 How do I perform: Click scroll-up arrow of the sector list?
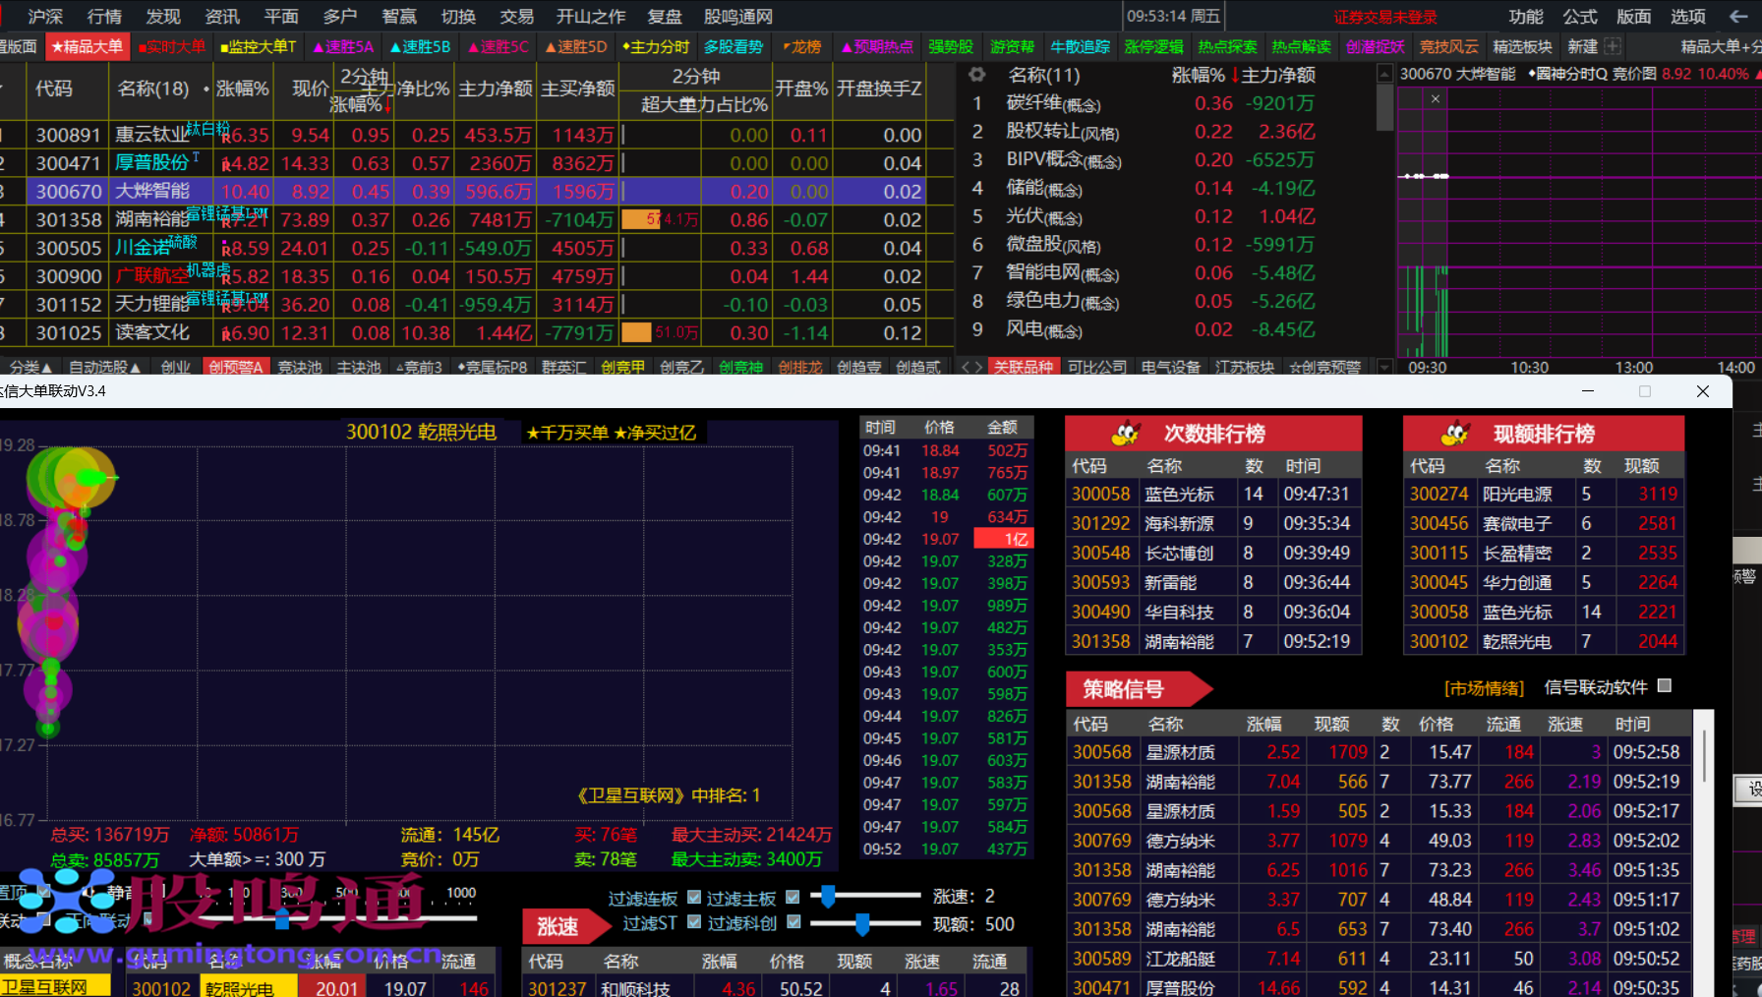point(1384,75)
